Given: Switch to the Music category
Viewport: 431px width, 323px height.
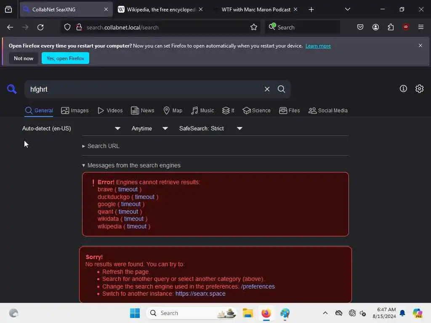Looking at the screenshot, I should (x=202, y=111).
